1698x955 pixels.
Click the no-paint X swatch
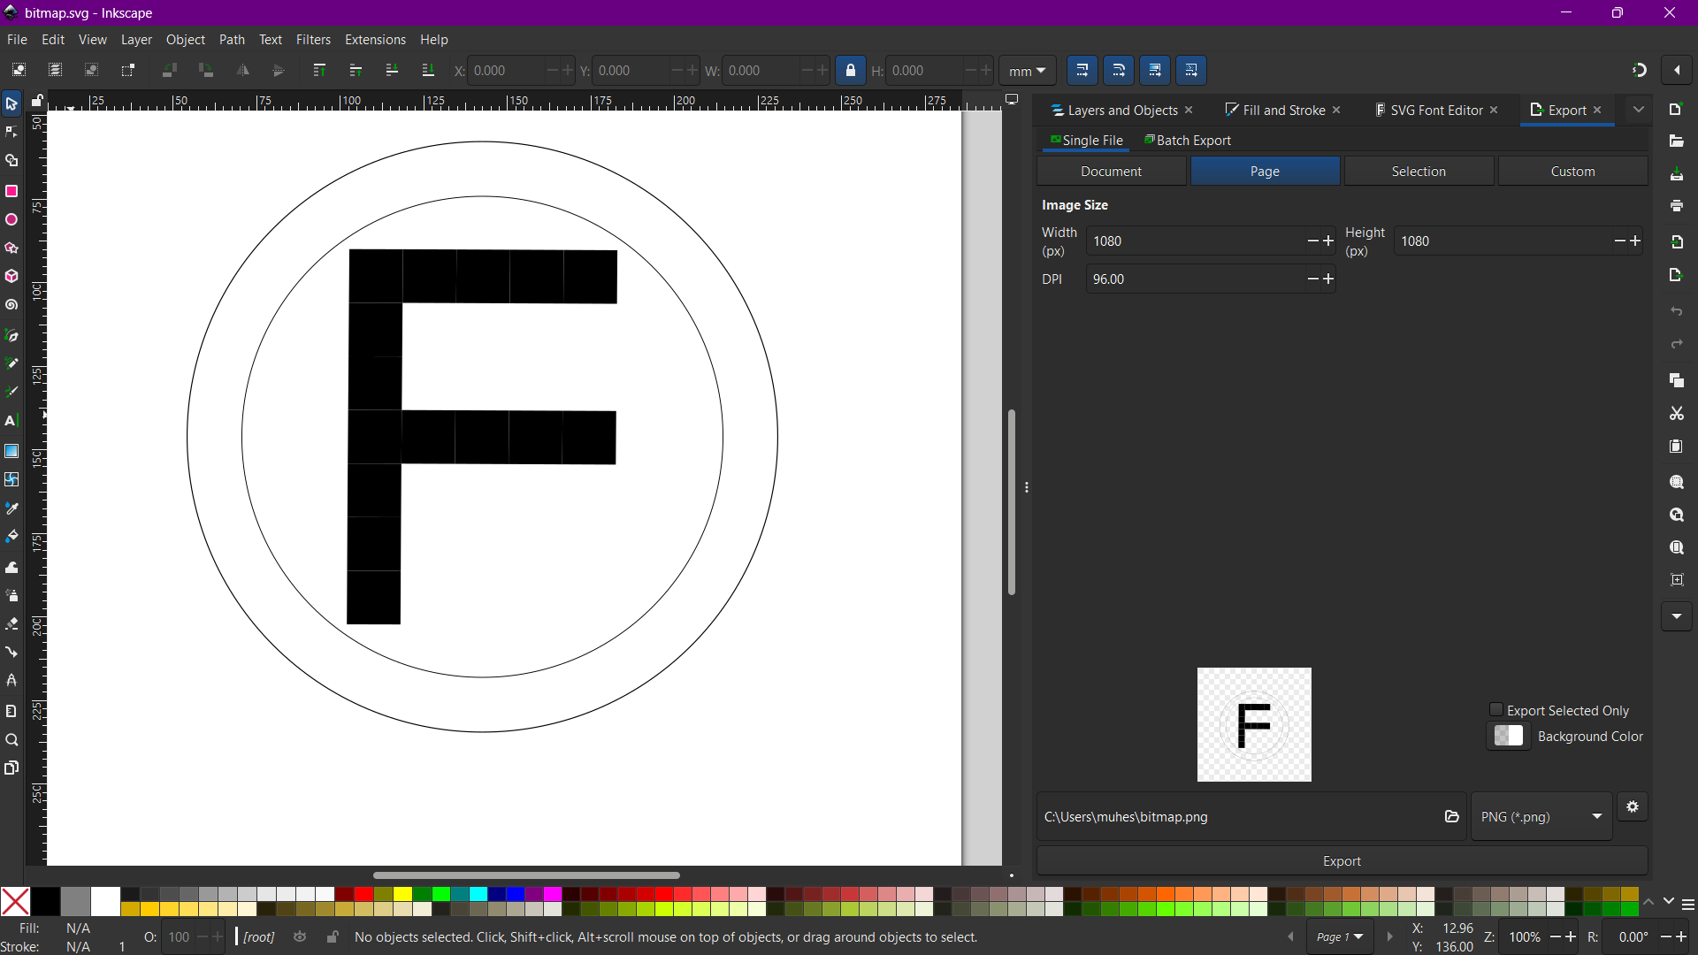pos(15,902)
